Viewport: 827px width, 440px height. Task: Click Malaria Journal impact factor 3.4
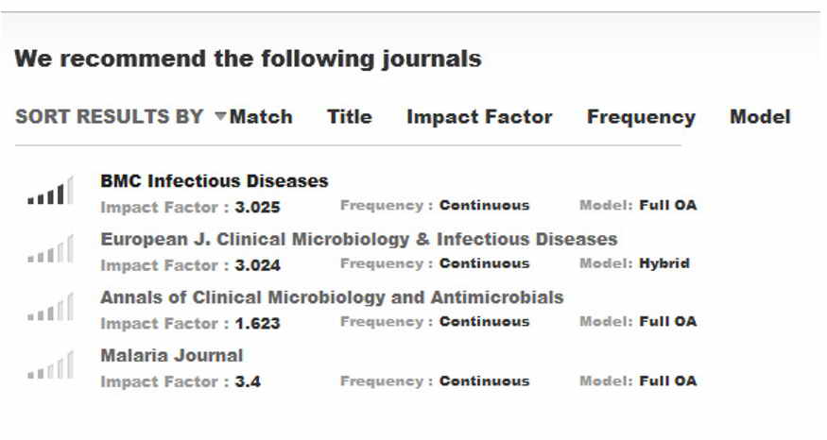(248, 381)
